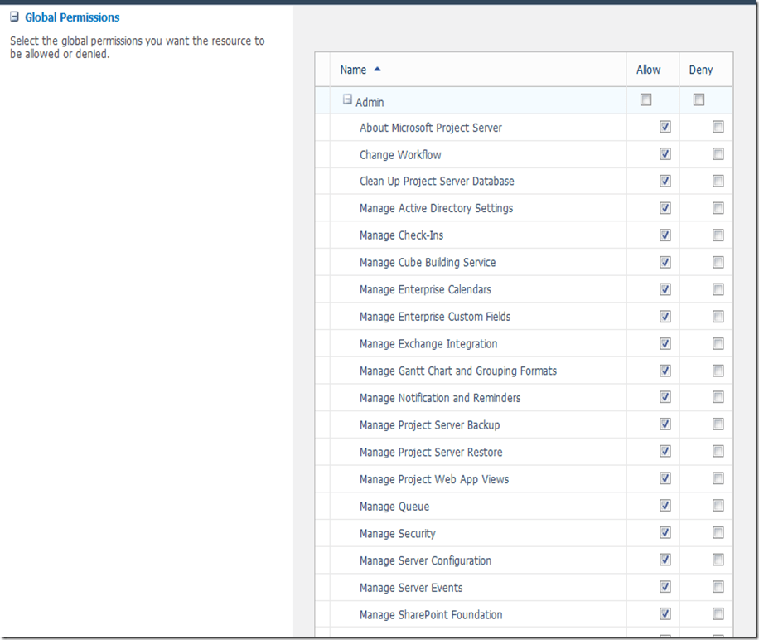The width and height of the screenshot is (759, 640).
Task: Click the Allow column header
Action: 649,70
